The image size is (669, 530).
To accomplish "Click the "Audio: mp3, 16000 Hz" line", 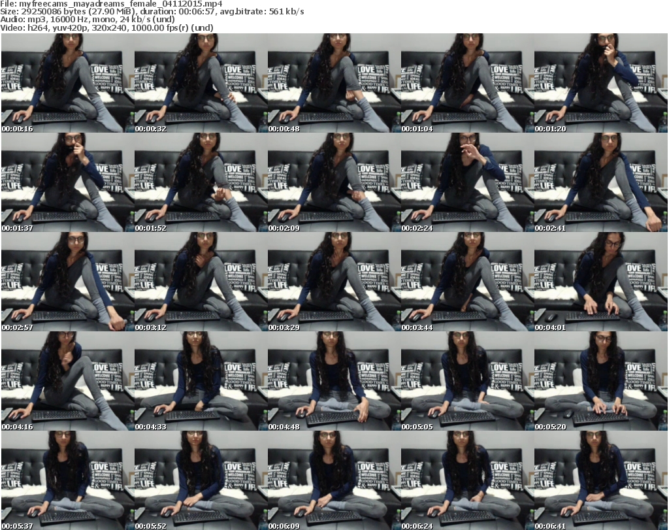I will point(88,20).
